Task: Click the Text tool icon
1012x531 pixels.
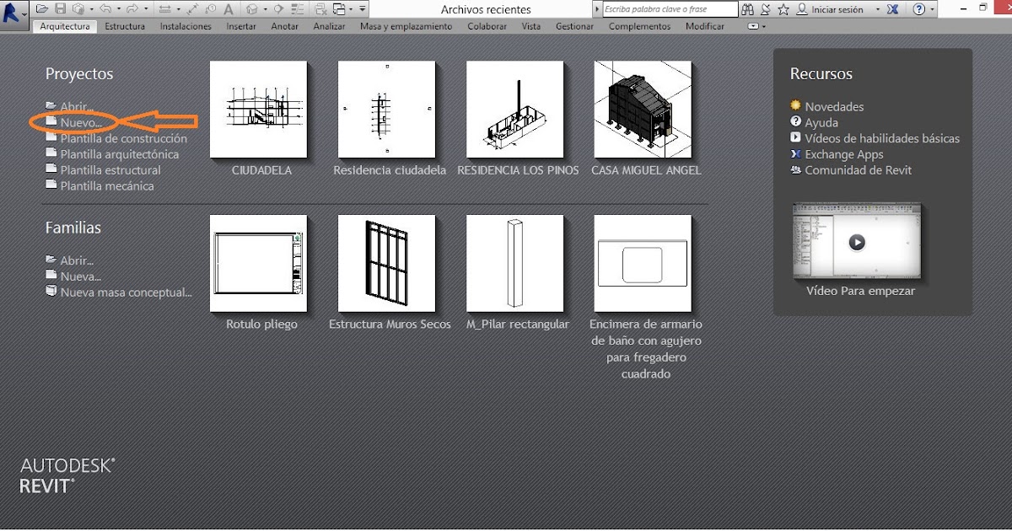Action: [229, 8]
